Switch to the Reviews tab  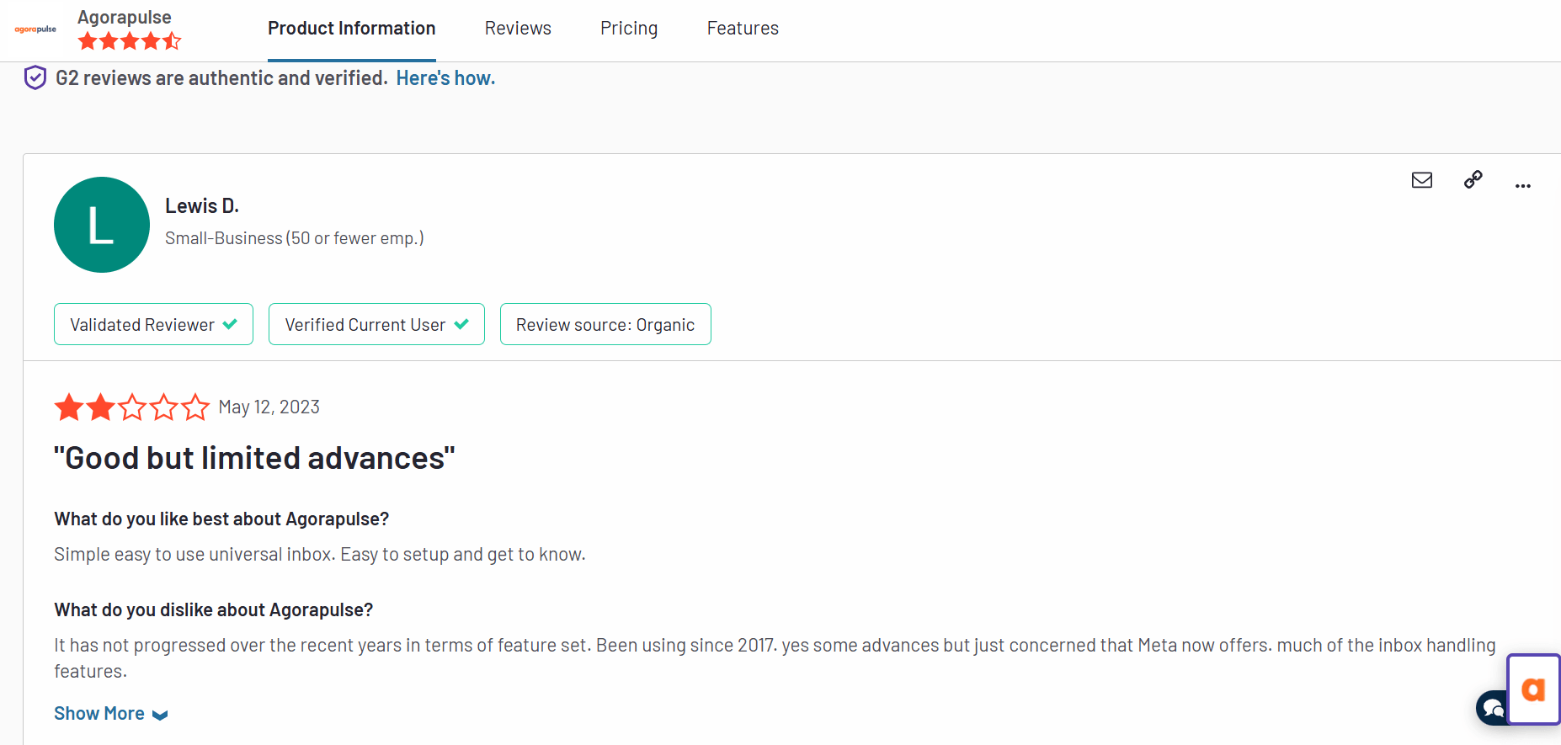(518, 29)
